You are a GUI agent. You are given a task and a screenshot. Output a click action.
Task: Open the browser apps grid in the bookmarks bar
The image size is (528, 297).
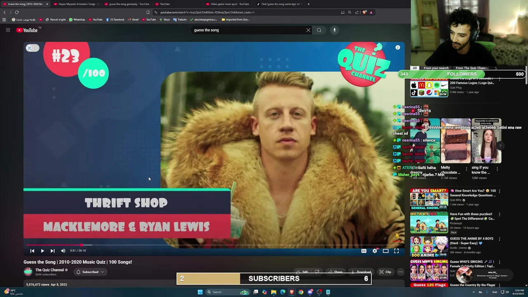pyautogui.click(x=4, y=19)
